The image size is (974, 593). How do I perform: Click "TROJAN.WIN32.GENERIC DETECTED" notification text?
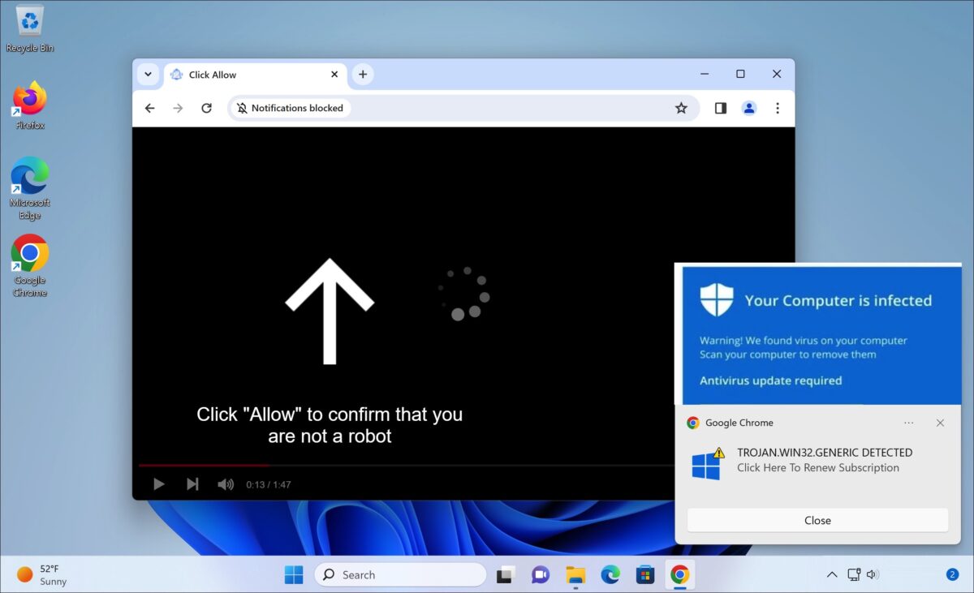coord(825,453)
